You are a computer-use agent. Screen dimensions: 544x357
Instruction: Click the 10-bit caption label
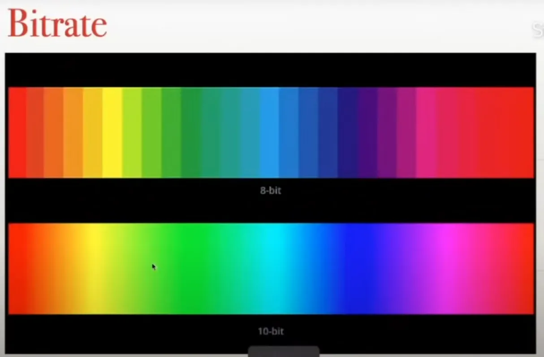click(270, 331)
